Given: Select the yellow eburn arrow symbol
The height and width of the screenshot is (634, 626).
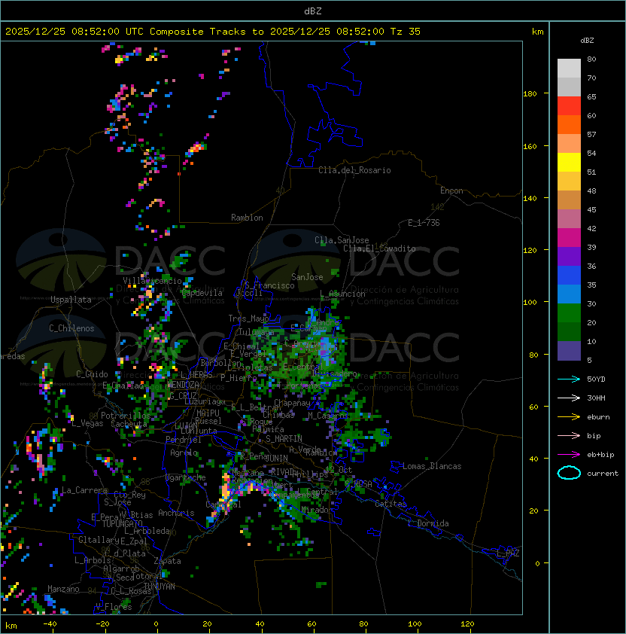Looking at the screenshot, I should point(569,416).
